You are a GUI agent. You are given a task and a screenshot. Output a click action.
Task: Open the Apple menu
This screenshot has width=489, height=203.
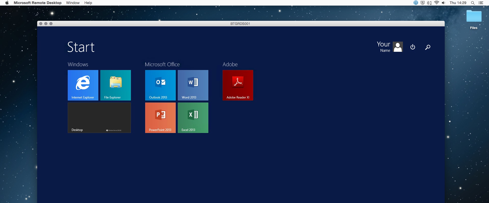[x=7, y=3]
